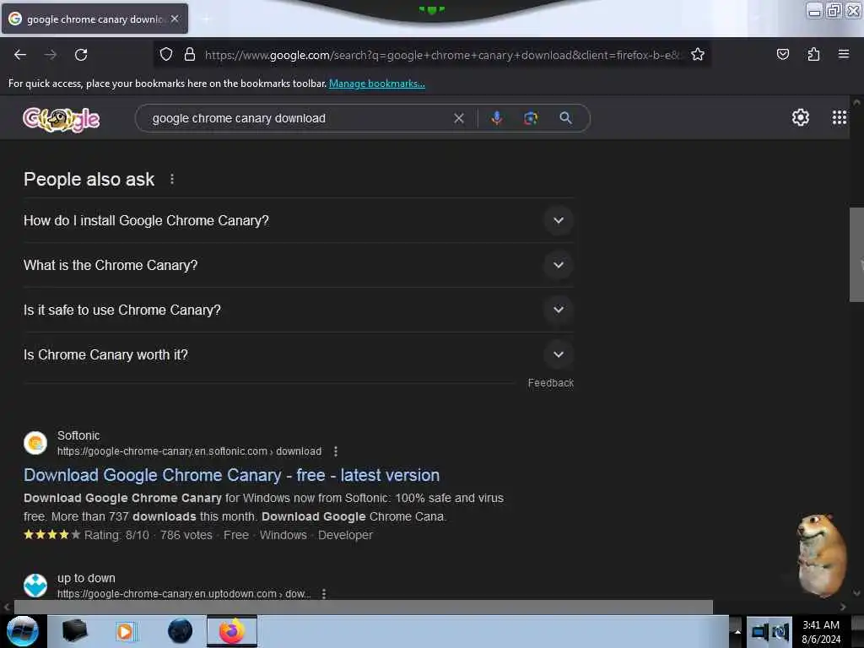Screen dimensions: 864x648
Task: Show hidden system tray icons
Action: click(737, 632)
